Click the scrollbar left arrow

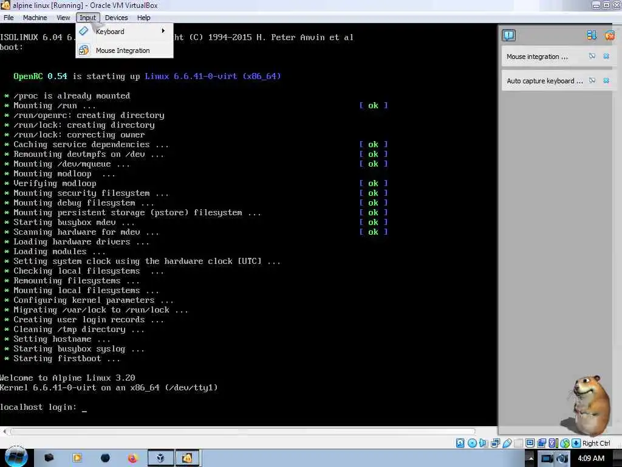point(4,431)
